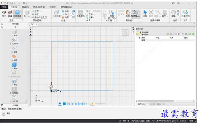Image resolution: width=201 pixels, height=124 pixels.
Task: Click the Play simulation button
Action: 73,104
